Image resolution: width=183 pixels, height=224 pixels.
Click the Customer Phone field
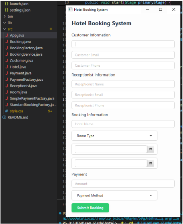point(123,66)
